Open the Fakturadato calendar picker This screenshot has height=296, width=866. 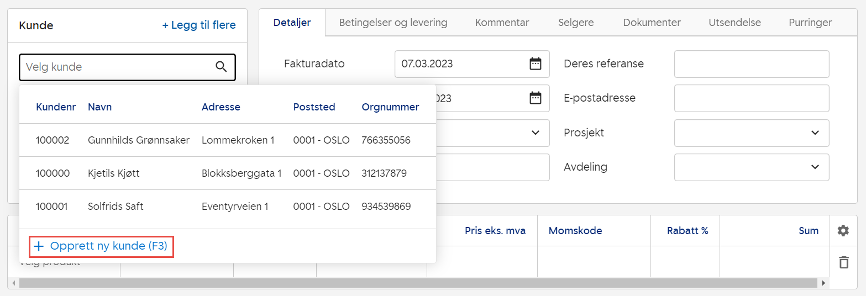[535, 64]
